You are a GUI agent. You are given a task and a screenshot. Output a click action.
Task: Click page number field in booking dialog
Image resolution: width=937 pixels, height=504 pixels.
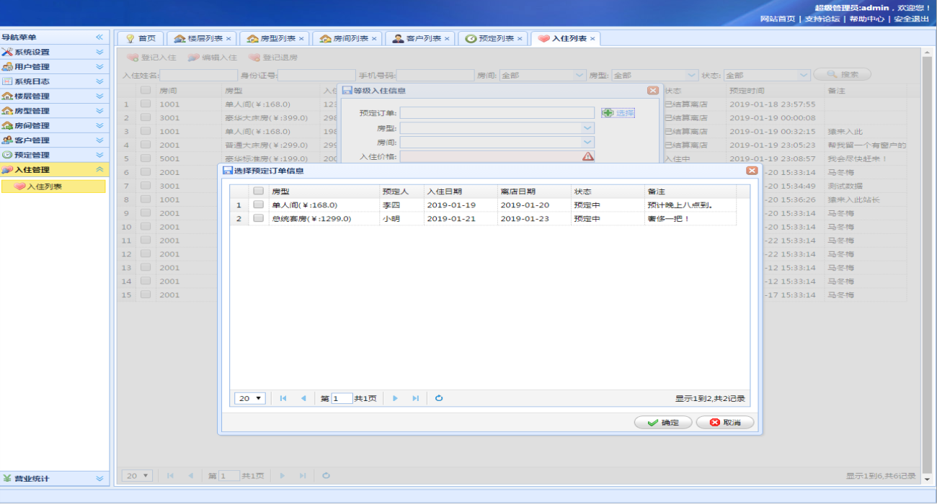tap(342, 398)
